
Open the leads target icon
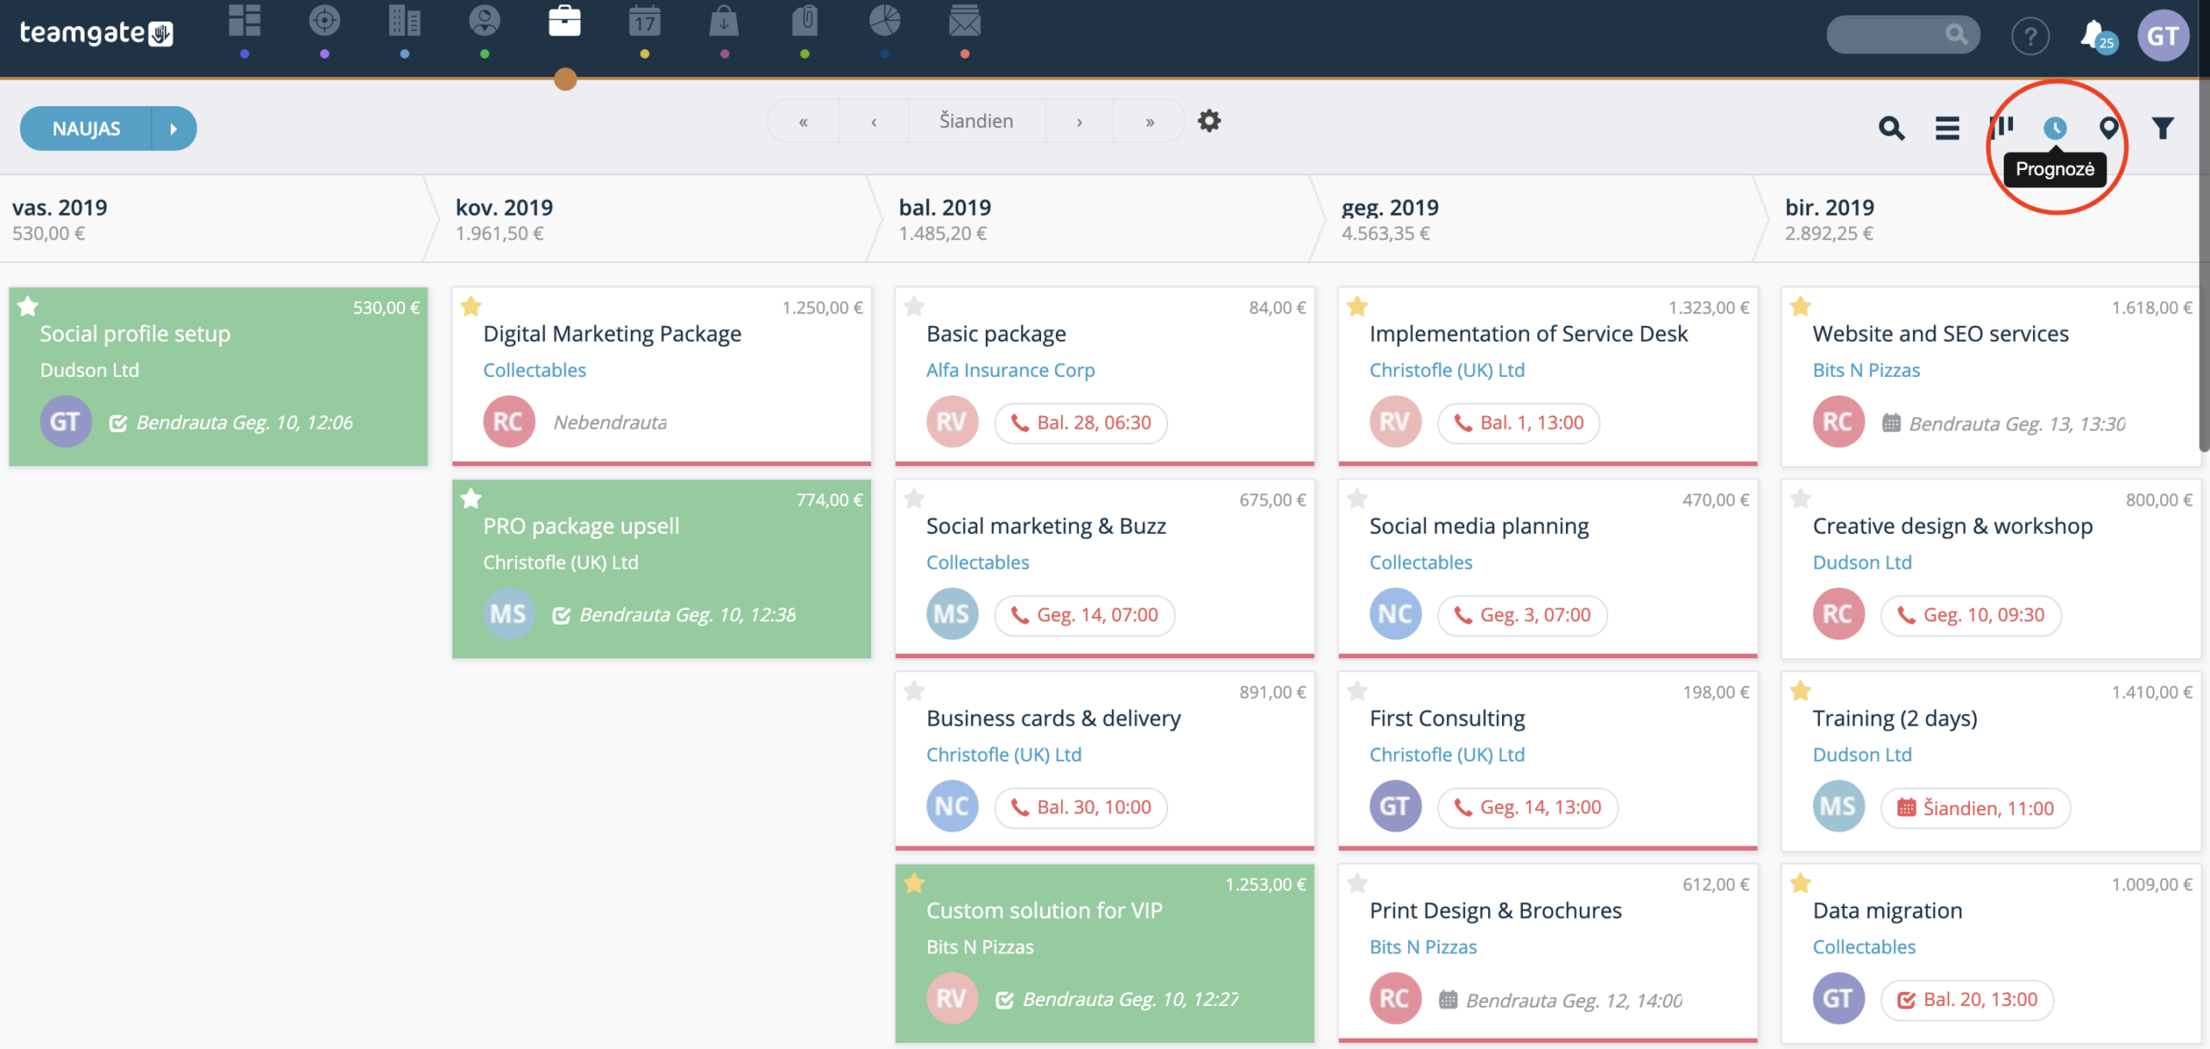[325, 21]
